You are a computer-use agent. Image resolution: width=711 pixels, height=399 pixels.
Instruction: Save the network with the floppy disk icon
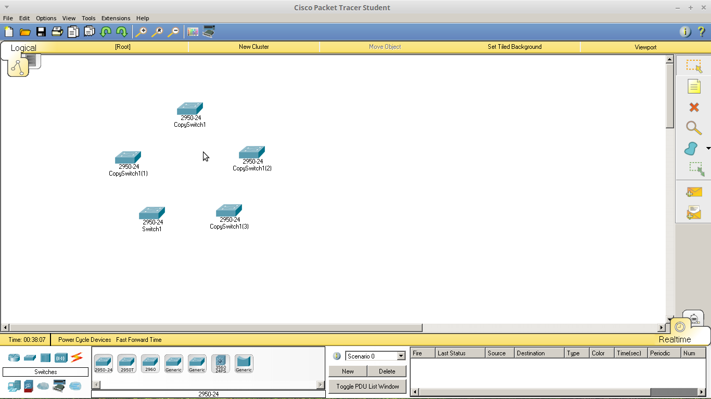pyautogui.click(x=41, y=32)
